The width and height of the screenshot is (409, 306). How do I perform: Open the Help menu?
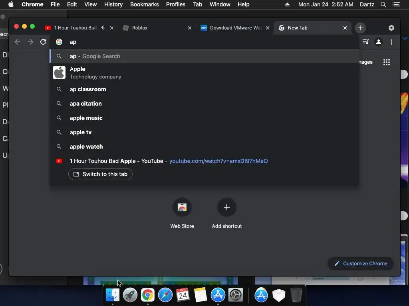[x=243, y=4]
